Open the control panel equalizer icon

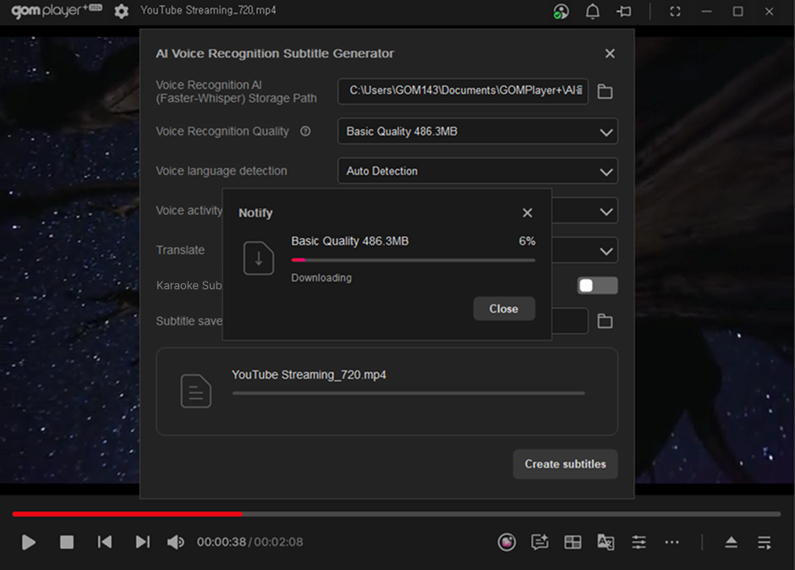(639, 542)
